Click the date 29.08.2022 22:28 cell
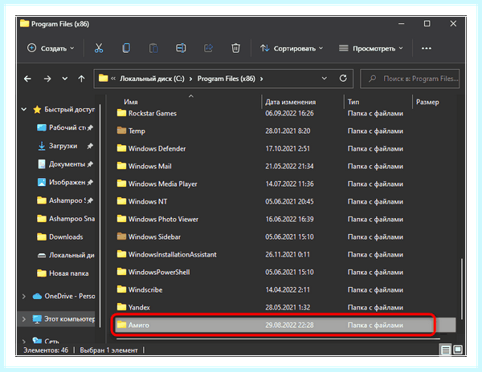Viewport: 482px width, 372px height. [289, 325]
